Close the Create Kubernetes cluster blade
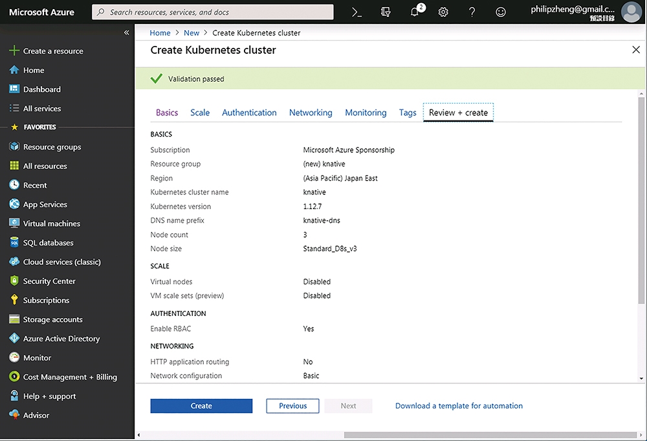 click(x=636, y=50)
